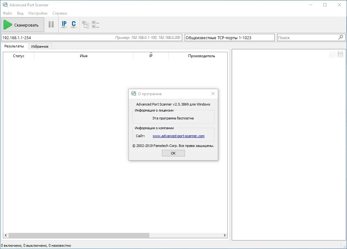This screenshot has width=347, height=249.
Task: Click the status bar text 0 включено
Action: [11, 246]
